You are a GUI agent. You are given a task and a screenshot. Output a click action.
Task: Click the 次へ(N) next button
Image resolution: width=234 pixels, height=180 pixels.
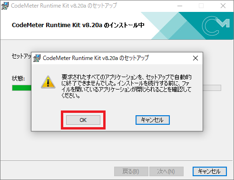tap(166, 171)
